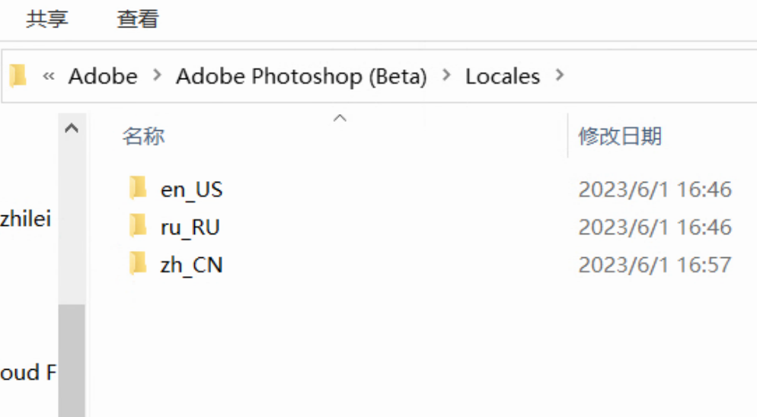757x417 pixels.
Task: Open the 查看 ribbon tab
Action: (138, 19)
